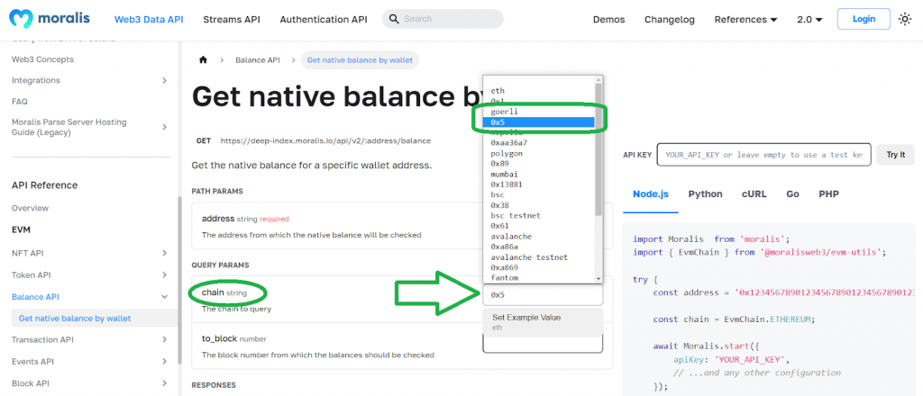Click into the Search field

coord(443,19)
